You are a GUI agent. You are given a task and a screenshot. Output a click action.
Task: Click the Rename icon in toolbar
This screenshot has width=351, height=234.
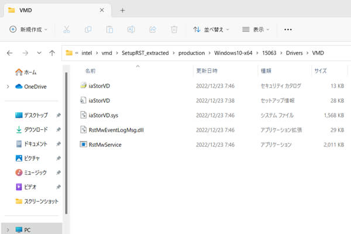tap(131, 29)
